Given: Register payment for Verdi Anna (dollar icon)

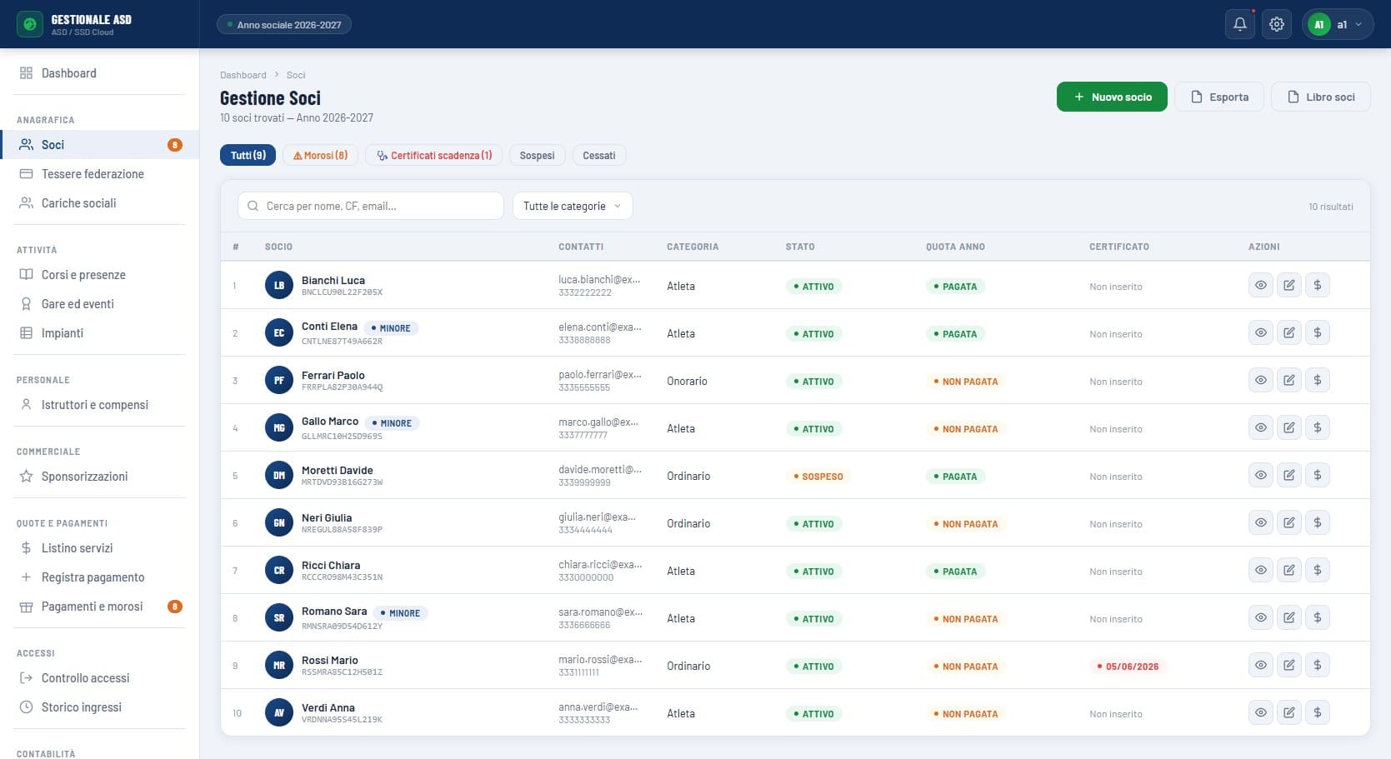Looking at the screenshot, I should [1318, 712].
